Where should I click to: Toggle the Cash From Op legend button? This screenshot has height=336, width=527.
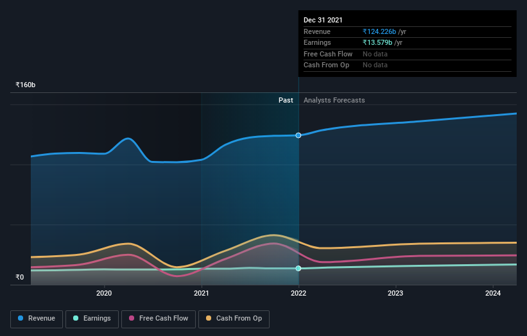(x=234, y=319)
